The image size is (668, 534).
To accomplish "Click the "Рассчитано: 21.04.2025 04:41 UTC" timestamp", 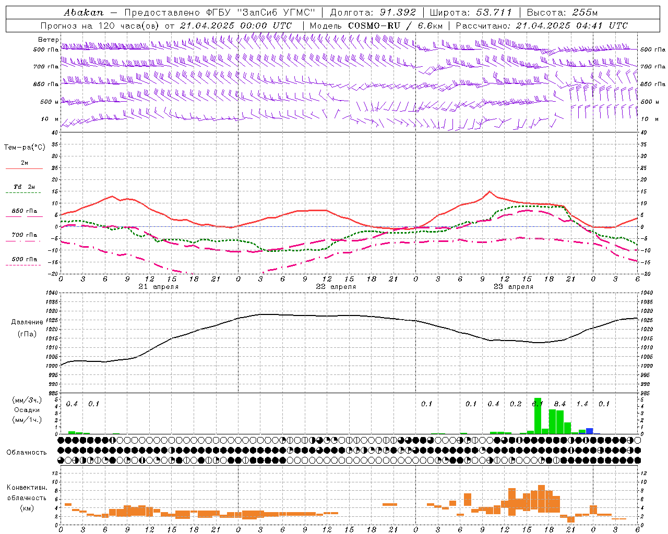I will pos(542,26).
